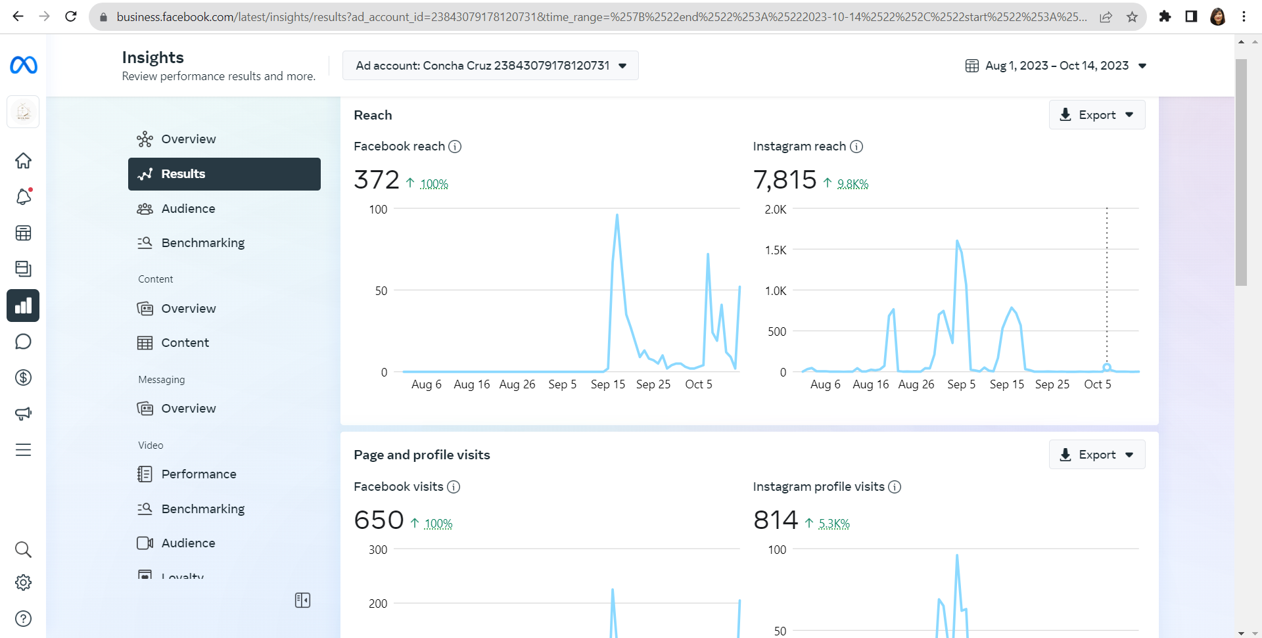Open the Content table menu item

[x=224, y=343]
